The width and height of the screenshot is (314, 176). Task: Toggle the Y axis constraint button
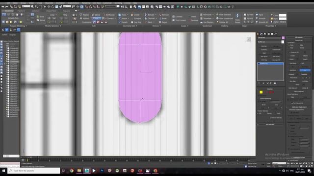point(6,30)
